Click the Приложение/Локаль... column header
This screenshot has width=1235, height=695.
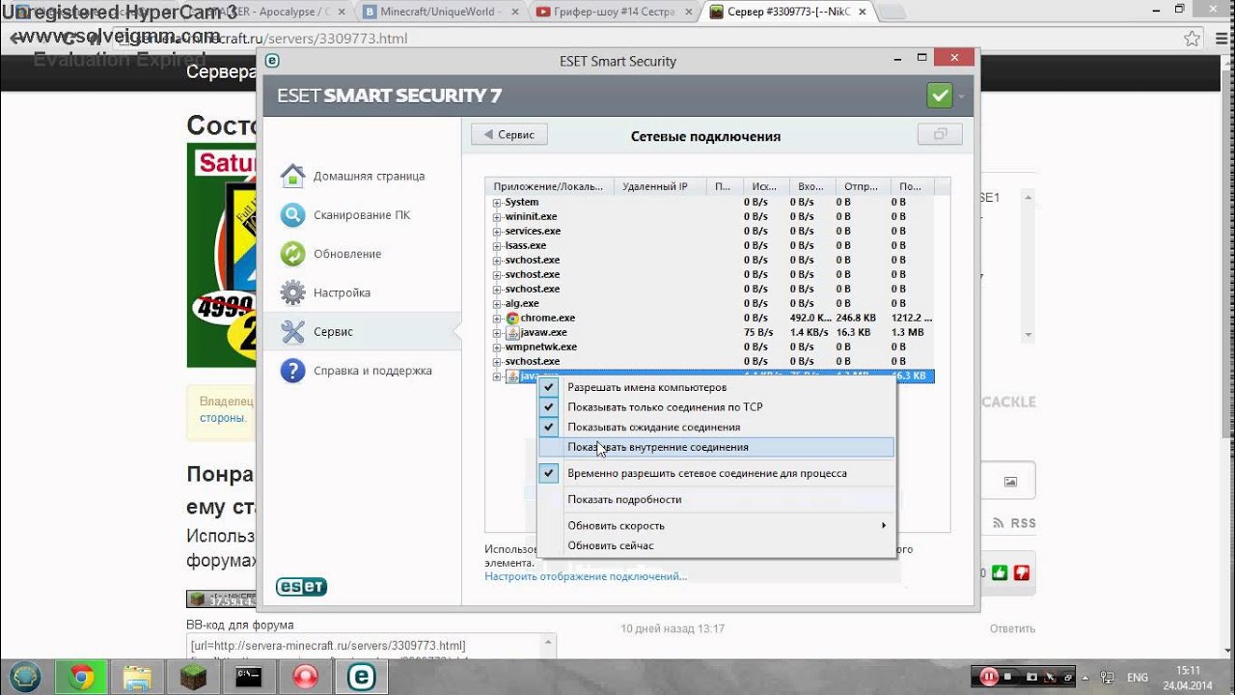549,186
